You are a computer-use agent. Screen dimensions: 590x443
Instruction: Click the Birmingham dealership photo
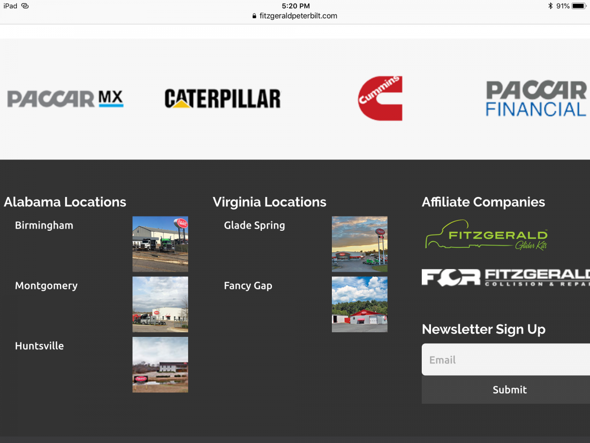[160, 244]
